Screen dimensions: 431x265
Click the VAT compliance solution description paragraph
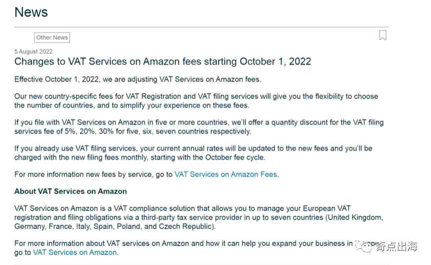tap(199, 217)
